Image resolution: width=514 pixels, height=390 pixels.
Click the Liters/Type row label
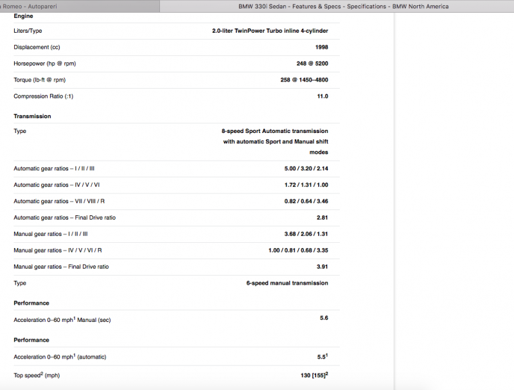tap(28, 31)
